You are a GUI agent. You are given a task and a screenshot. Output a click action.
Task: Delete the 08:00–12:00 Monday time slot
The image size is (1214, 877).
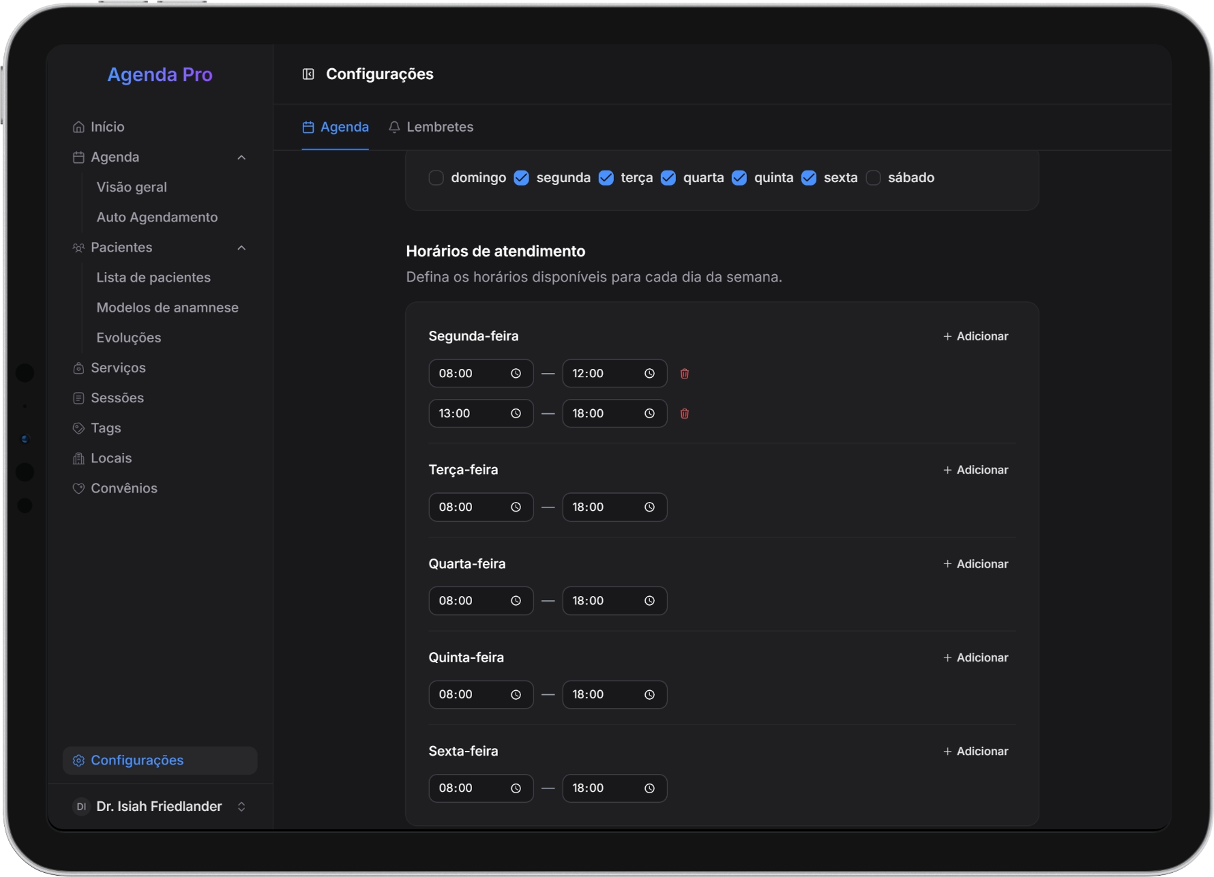click(x=684, y=374)
